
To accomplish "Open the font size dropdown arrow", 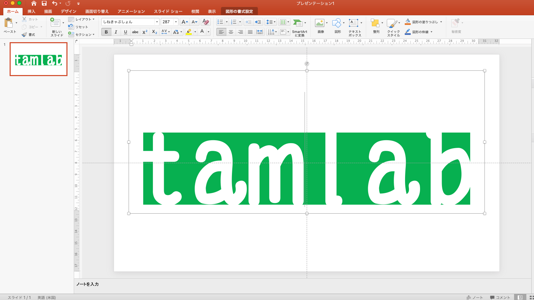I will [x=176, y=22].
